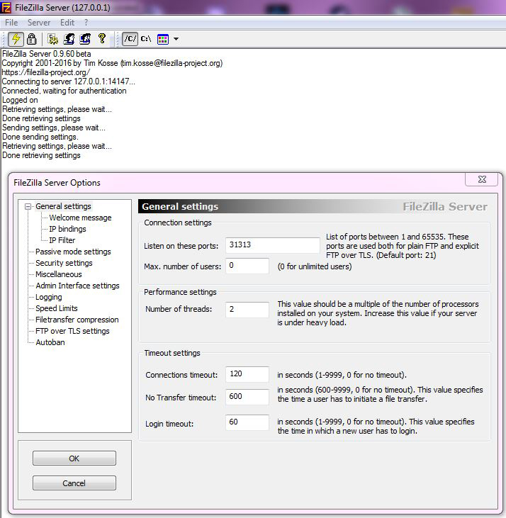Select Miscellaneous in options tree
This screenshot has width=506, height=518.
tap(58, 274)
